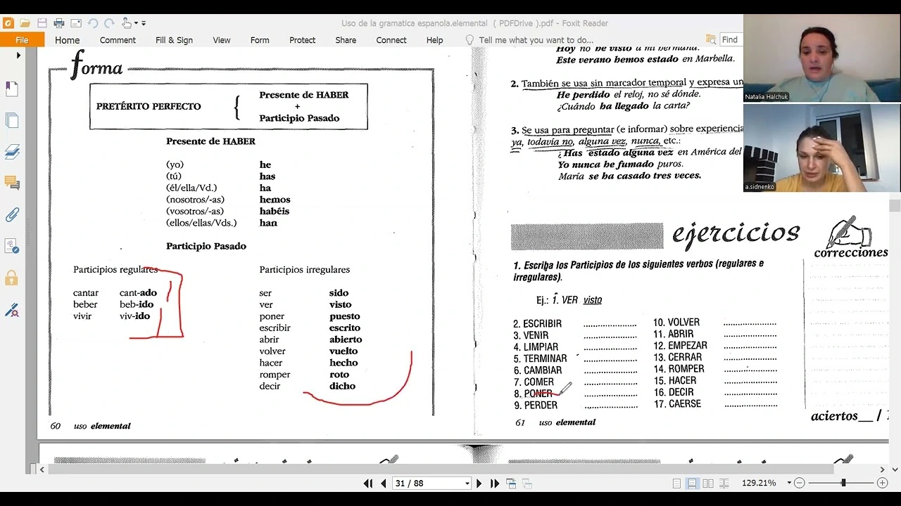
Task: Show the Layers panel
Action: (x=12, y=151)
